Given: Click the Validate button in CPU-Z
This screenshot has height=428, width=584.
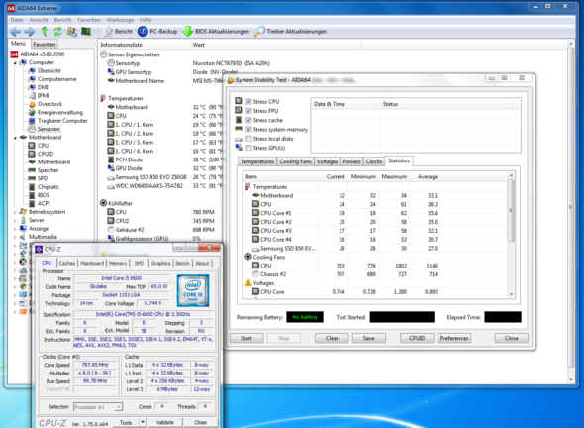Looking at the screenshot, I should coord(165,423).
